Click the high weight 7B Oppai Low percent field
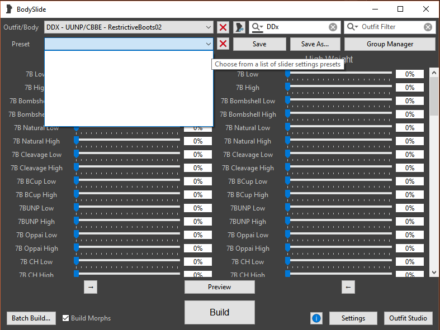The width and height of the screenshot is (440, 330). click(x=410, y=235)
